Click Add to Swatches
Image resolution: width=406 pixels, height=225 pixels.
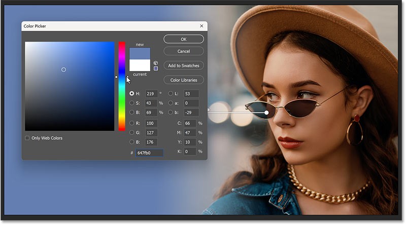184,65
